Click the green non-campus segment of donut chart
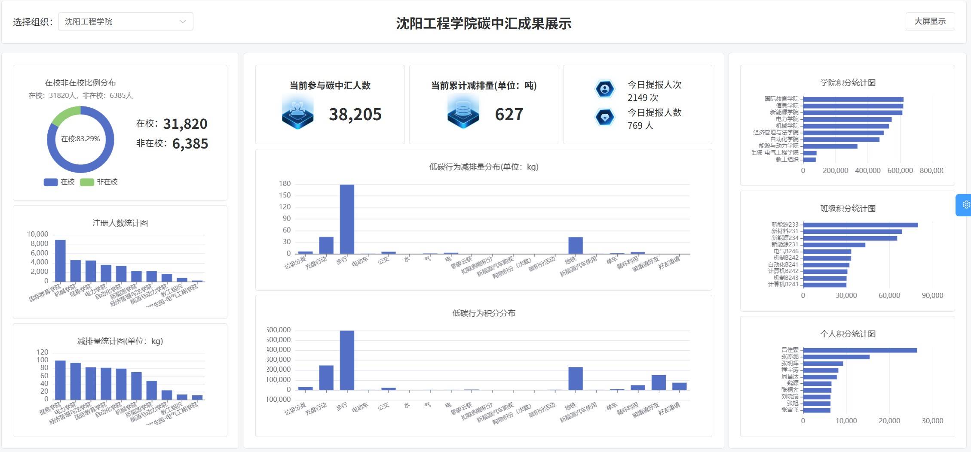 [x=66, y=115]
